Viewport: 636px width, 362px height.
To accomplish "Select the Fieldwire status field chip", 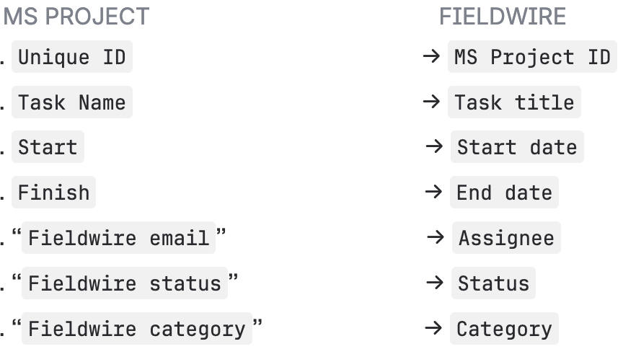I will click(124, 283).
